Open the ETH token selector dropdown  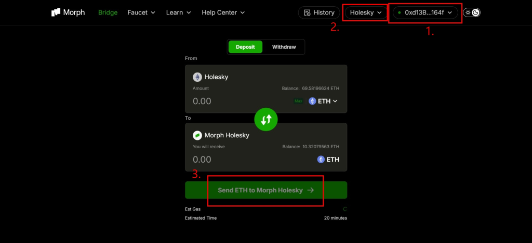[323, 101]
